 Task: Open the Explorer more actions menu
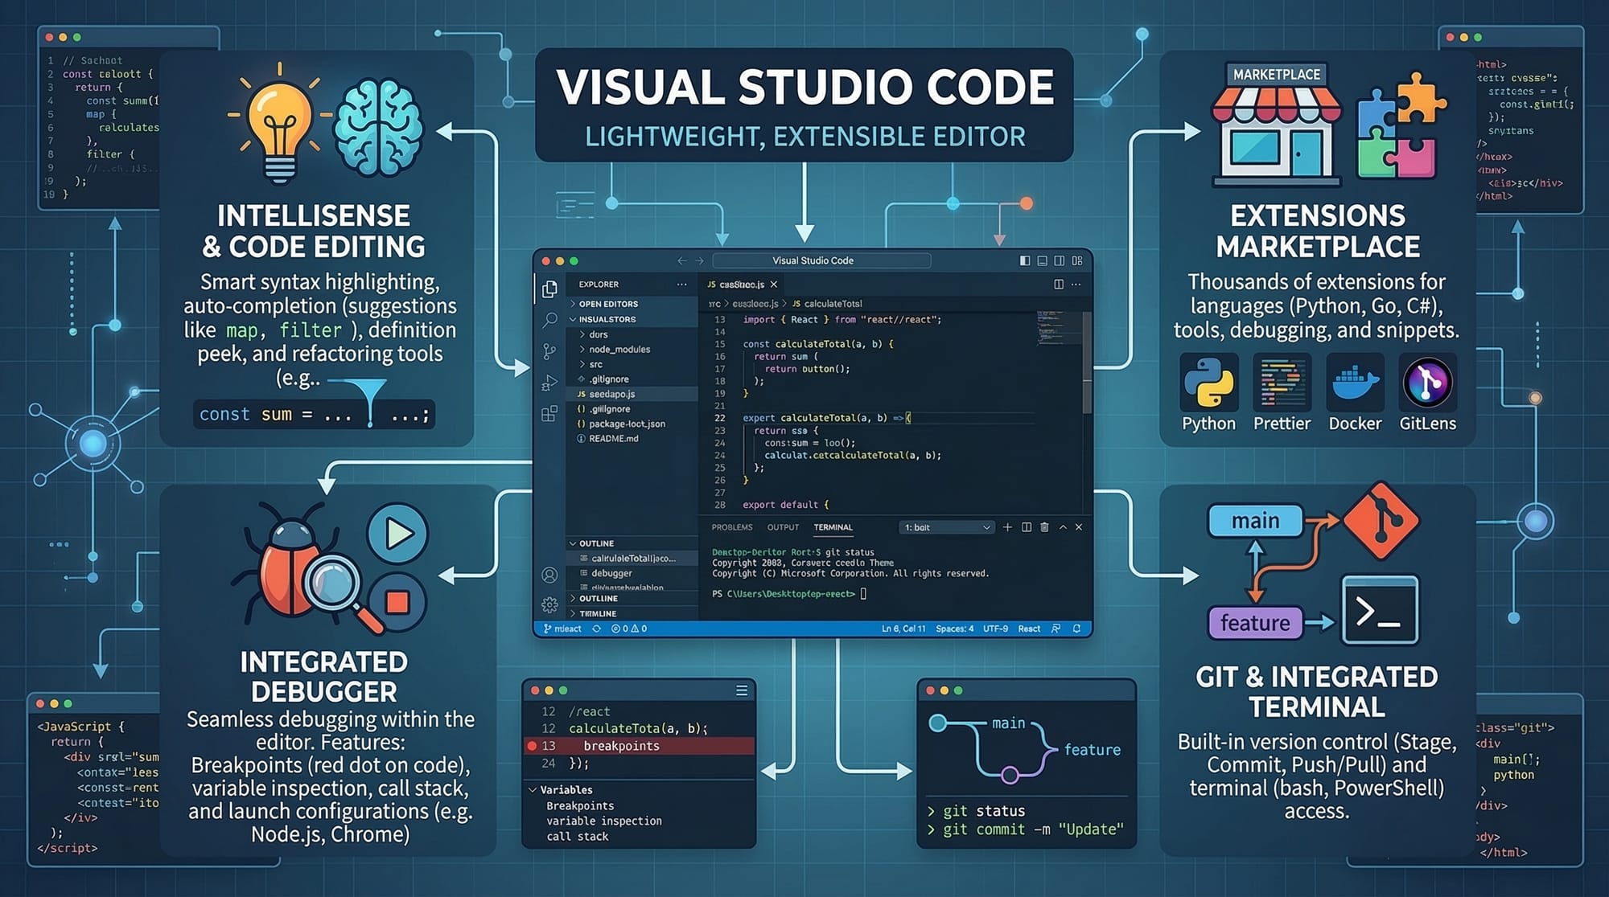coord(681,284)
